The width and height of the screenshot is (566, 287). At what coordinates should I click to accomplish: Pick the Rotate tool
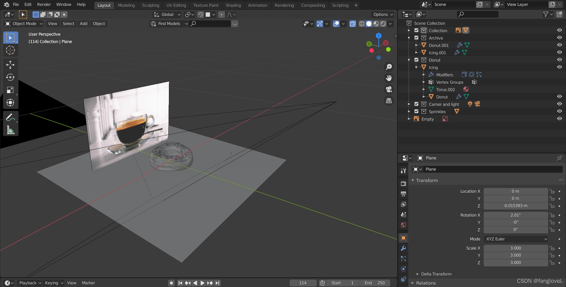(x=11, y=77)
